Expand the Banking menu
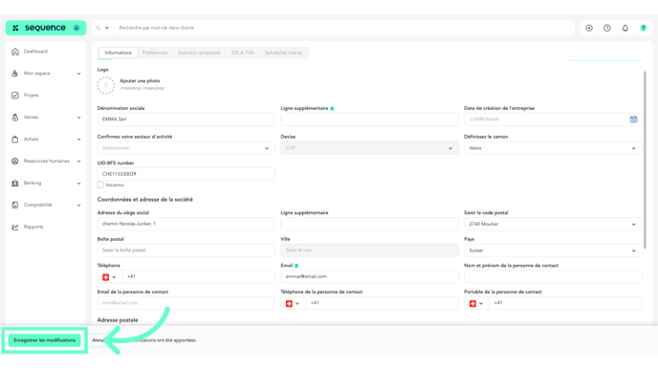The width and height of the screenshot is (658, 370). pyautogui.click(x=78, y=184)
